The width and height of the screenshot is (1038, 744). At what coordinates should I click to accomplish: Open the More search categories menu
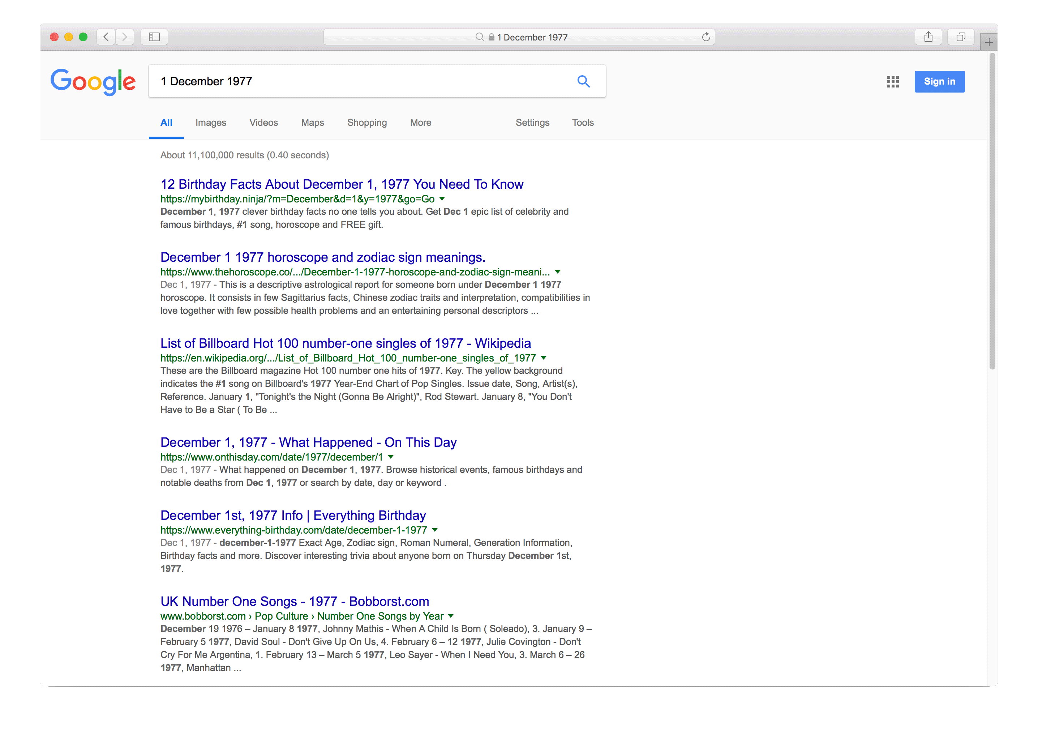tap(421, 123)
